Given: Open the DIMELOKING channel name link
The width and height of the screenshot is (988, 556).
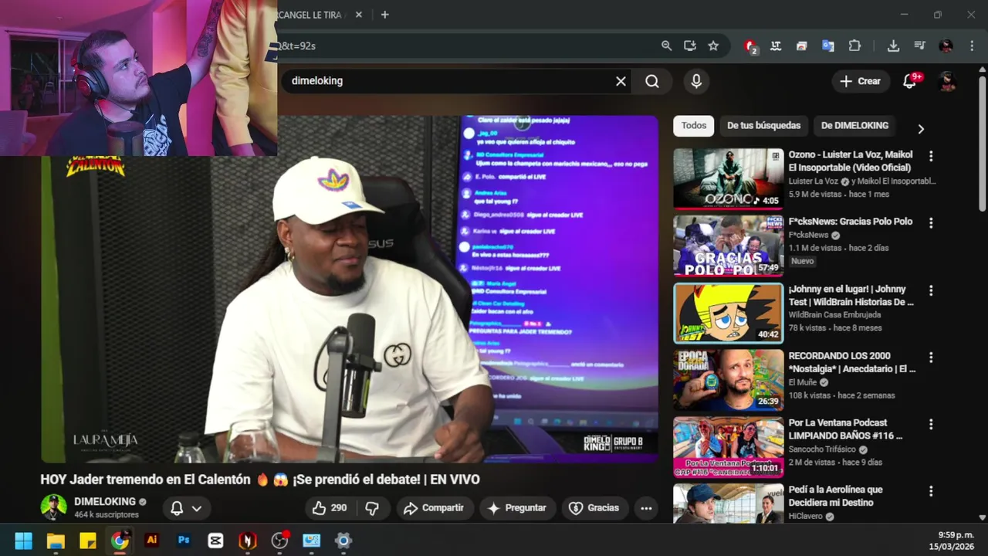Looking at the screenshot, I should (105, 501).
